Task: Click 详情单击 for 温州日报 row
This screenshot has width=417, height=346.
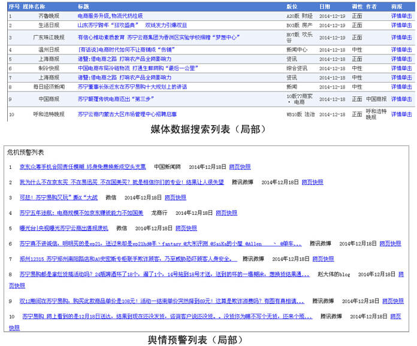Action: 401,50
